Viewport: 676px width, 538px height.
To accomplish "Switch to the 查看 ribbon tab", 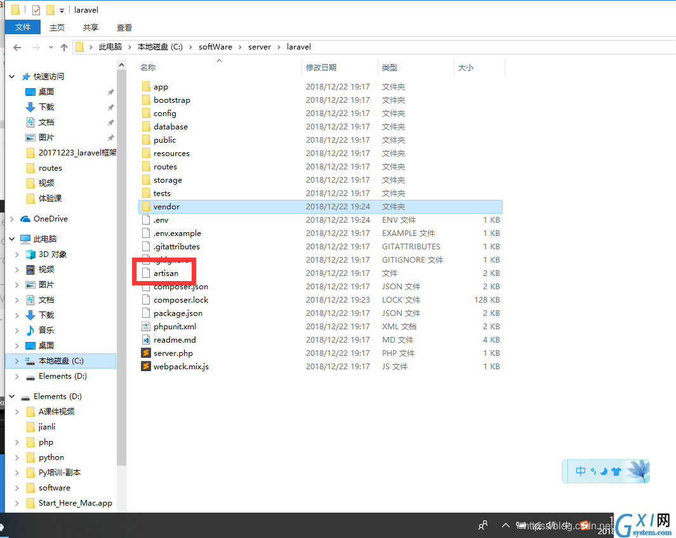I will (124, 27).
